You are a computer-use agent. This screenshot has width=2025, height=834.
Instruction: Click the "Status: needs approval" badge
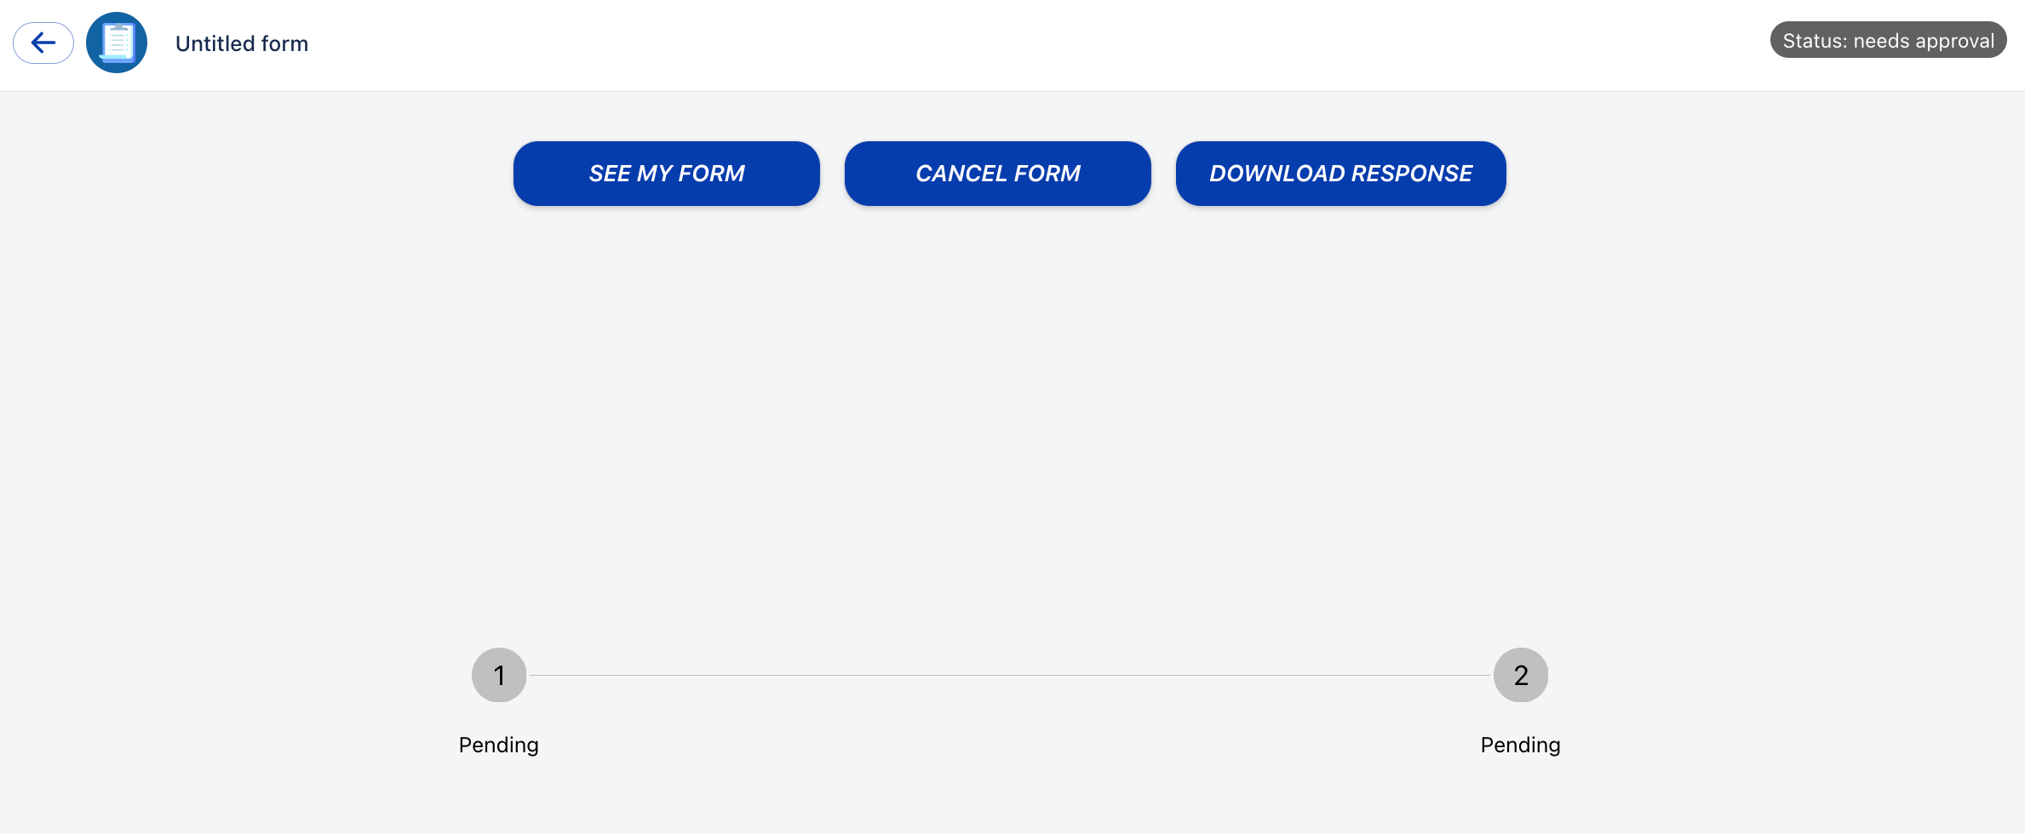[x=1888, y=40]
